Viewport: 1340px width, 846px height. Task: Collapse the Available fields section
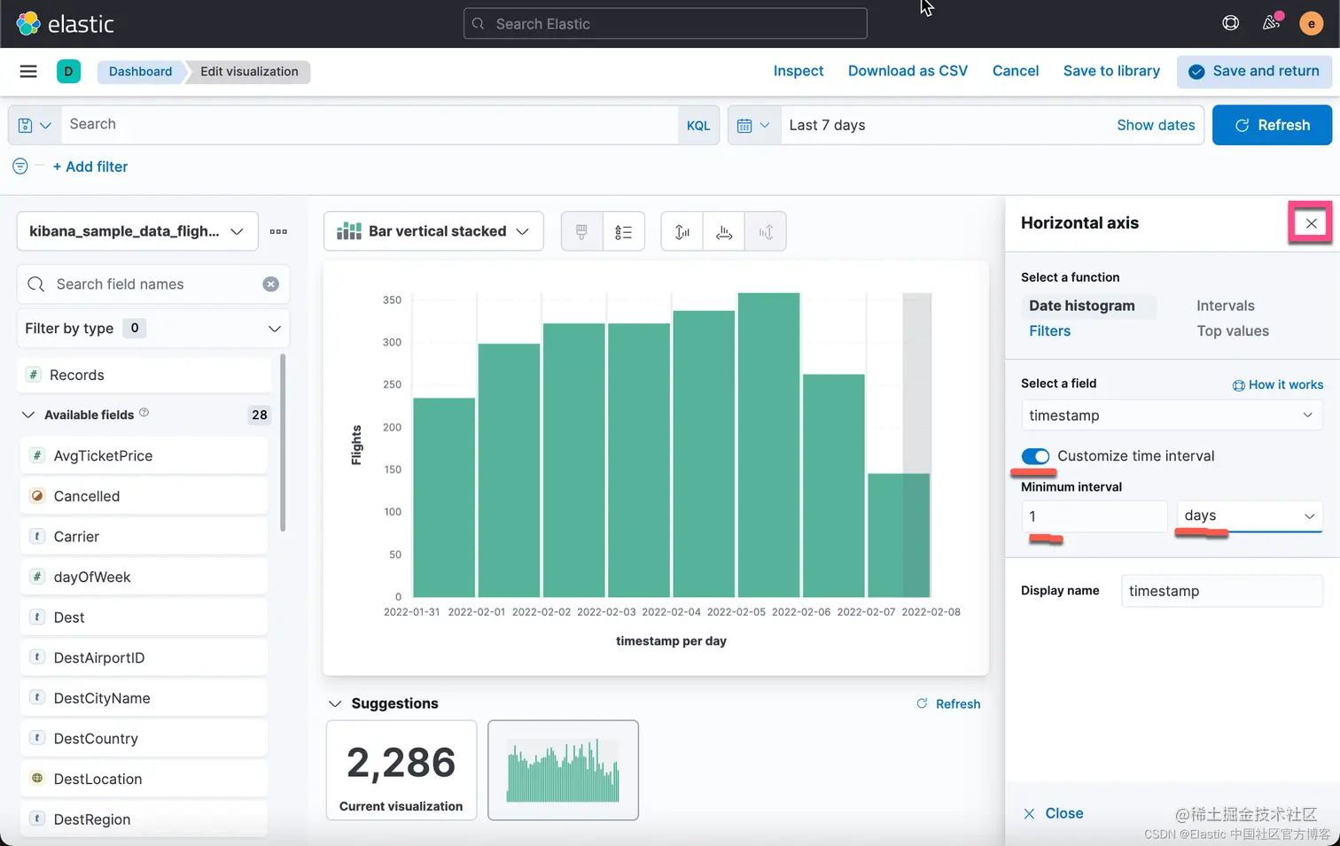tap(28, 415)
